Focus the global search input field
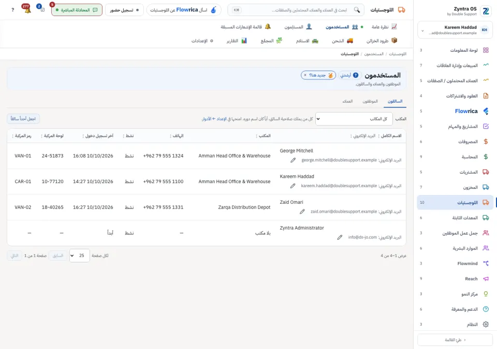Viewport: 497px width, 349px height. [296, 10]
